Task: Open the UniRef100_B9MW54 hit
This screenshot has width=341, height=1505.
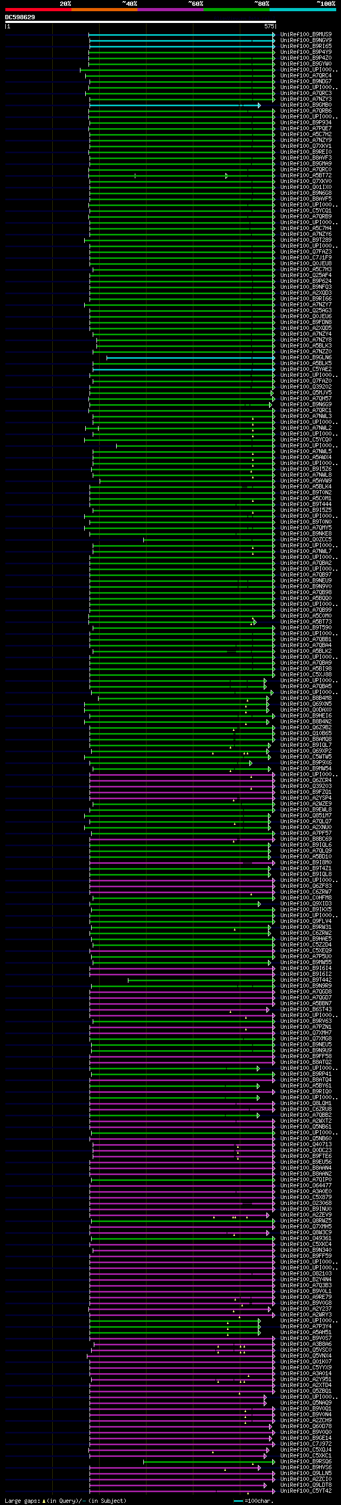Action: [x=306, y=769]
